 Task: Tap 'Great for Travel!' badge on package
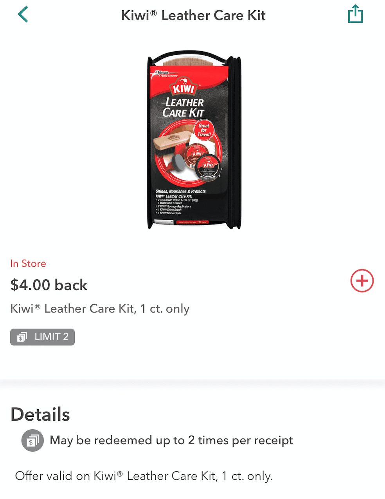click(x=204, y=130)
